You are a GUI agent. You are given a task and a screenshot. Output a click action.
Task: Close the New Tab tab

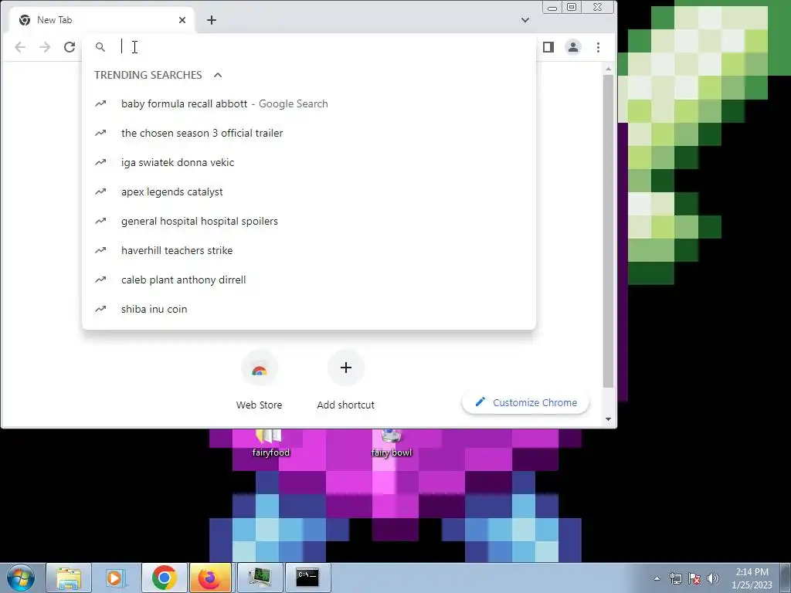tap(182, 20)
